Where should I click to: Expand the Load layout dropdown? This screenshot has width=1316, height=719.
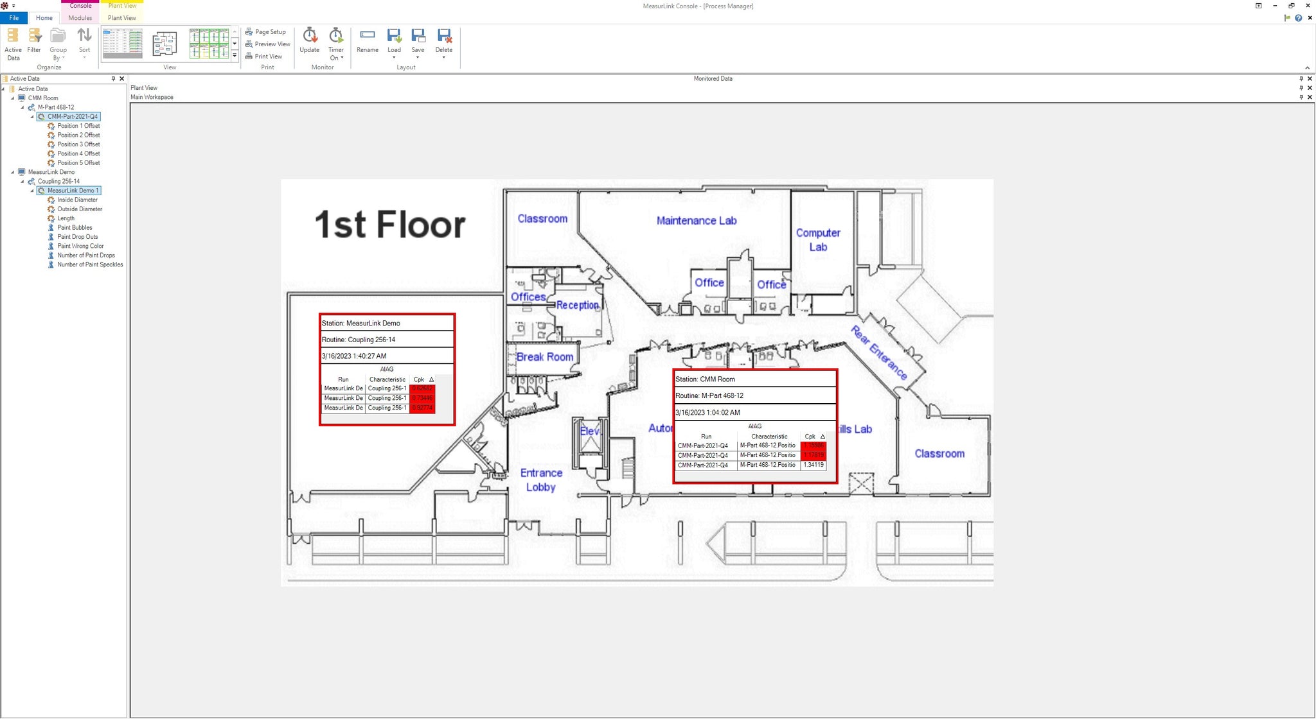pos(394,57)
